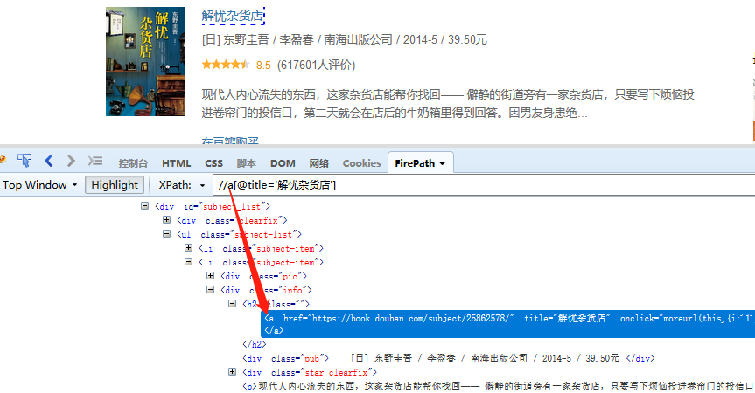Click the 617601人评价 rating count
Viewport: 755px width, 393px height.
coord(317,65)
